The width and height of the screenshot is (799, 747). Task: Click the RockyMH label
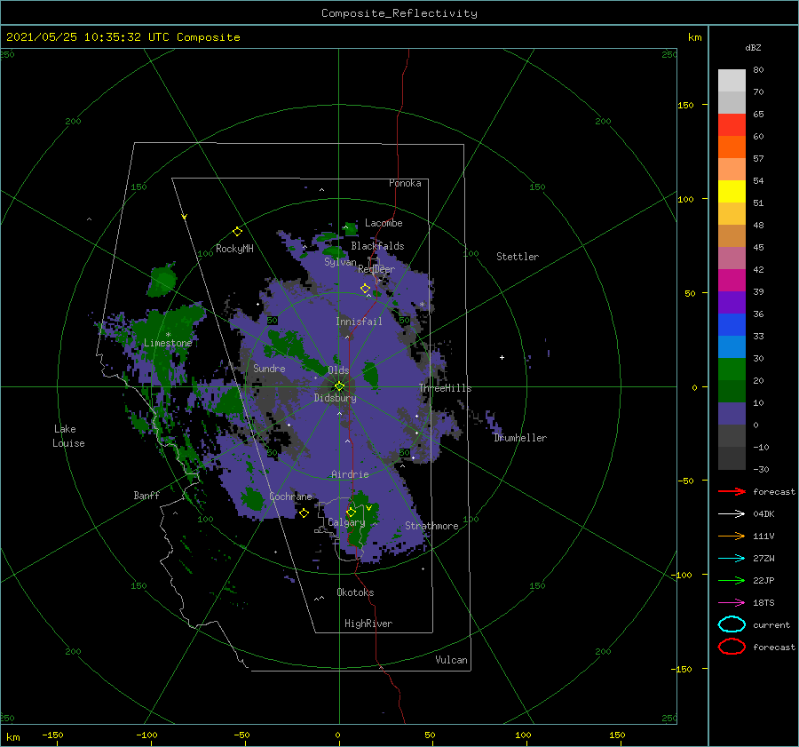(x=234, y=249)
